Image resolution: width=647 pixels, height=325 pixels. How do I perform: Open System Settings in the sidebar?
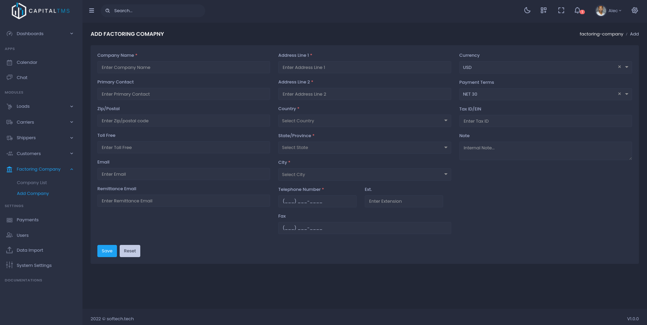[34, 266]
